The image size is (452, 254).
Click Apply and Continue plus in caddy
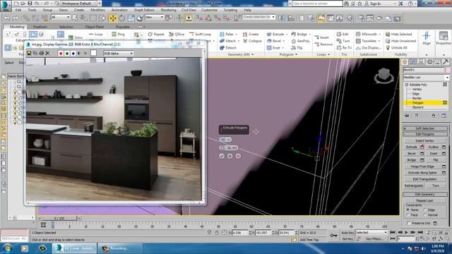[230, 156]
